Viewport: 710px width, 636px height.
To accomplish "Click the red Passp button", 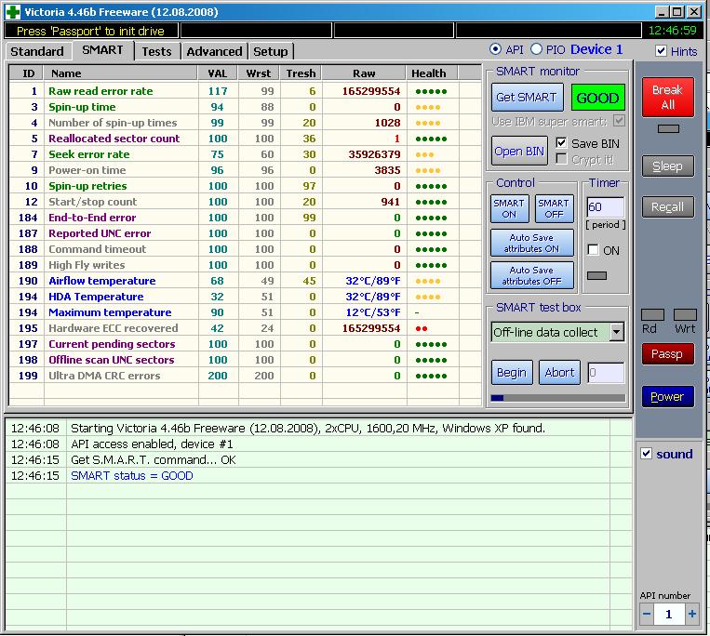I will point(668,353).
